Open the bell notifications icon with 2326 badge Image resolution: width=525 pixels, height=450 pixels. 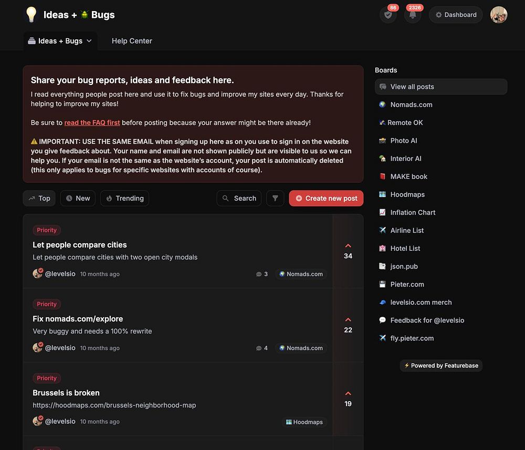(x=413, y=15)
